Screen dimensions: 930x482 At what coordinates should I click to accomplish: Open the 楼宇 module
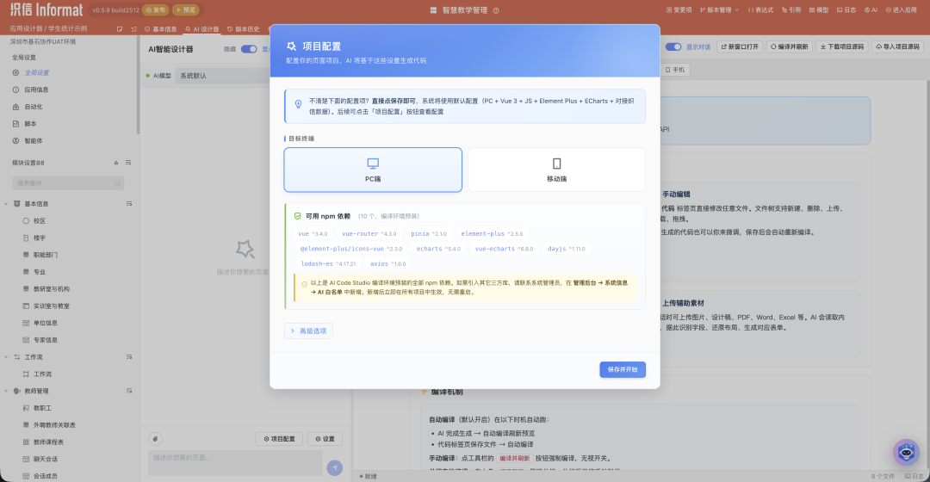(x=39, y=238)
